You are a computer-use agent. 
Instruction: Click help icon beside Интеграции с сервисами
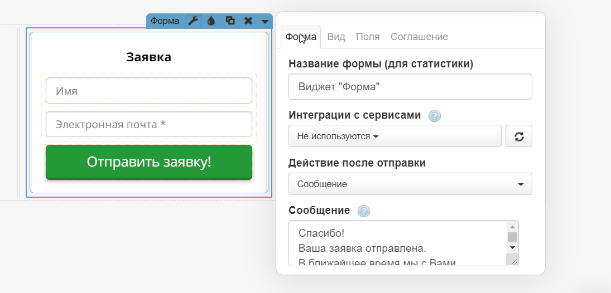point(435,116)
